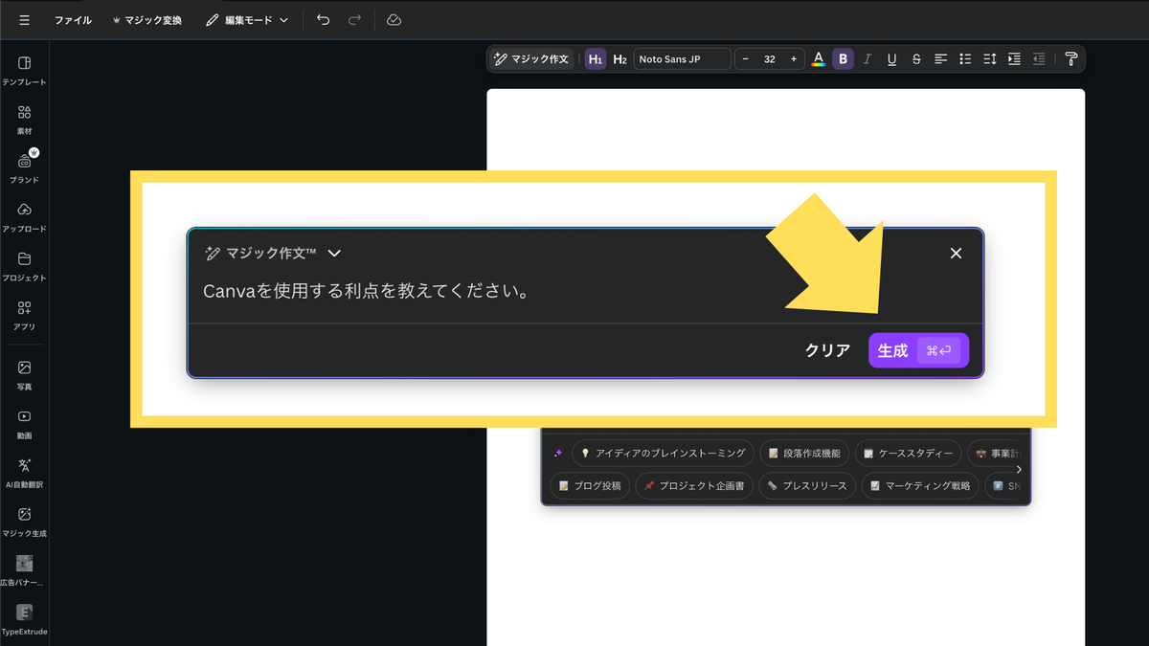Open the アップロード panel
This screenshot has height=646, width=1149.
pos(24,217)
